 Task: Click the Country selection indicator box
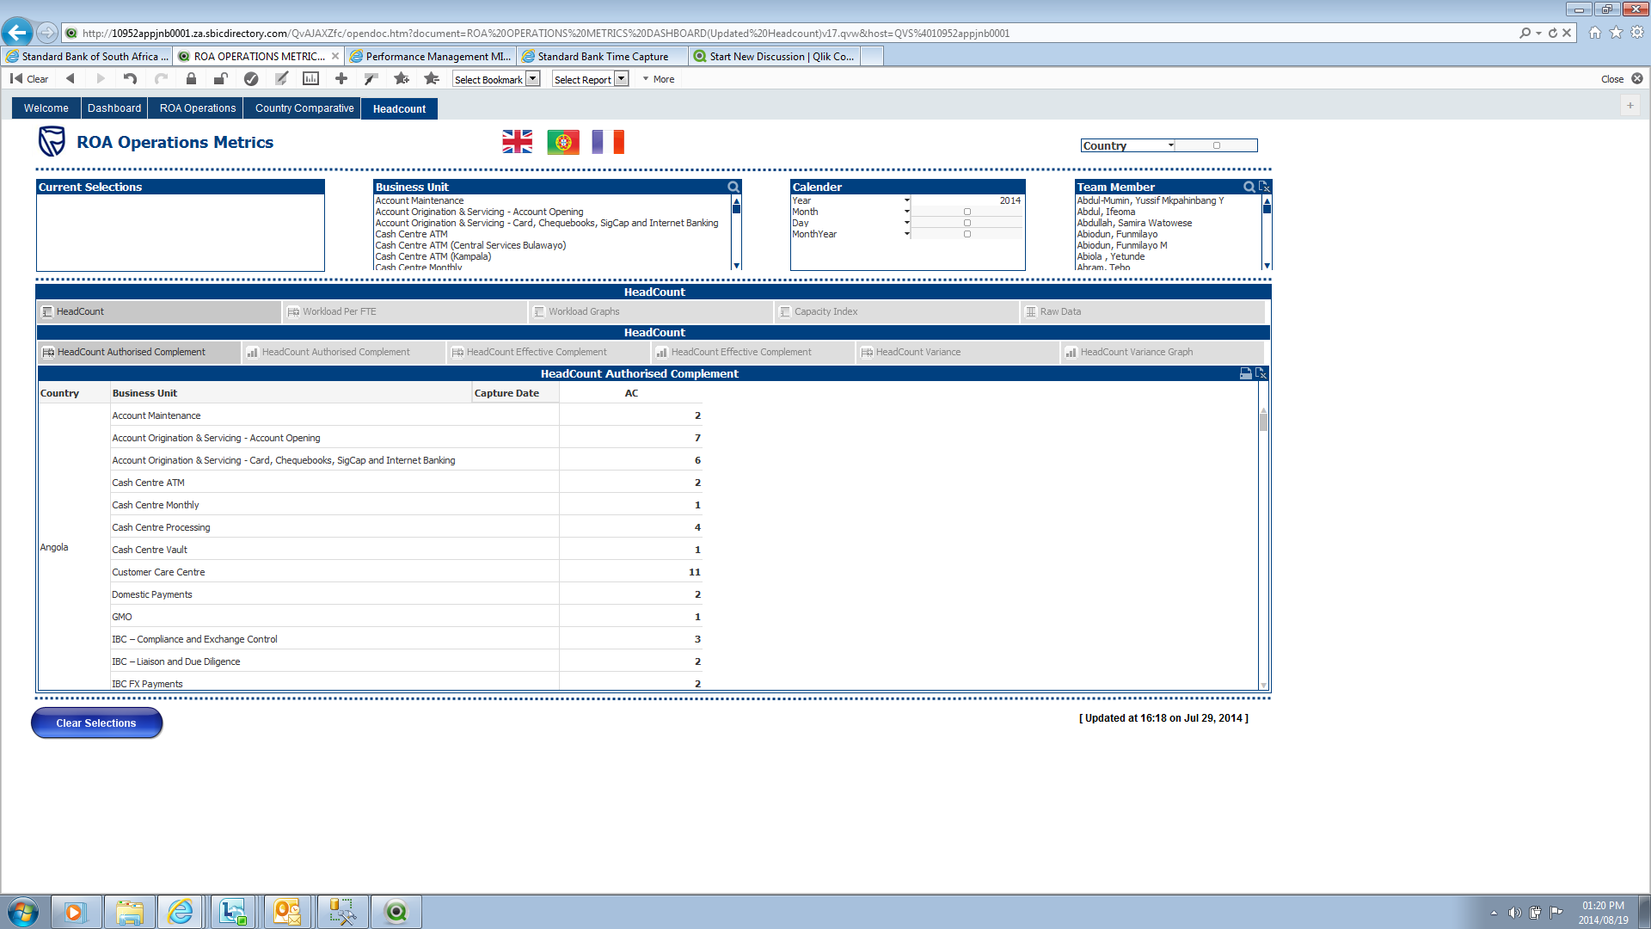(x=1217, y=145)
